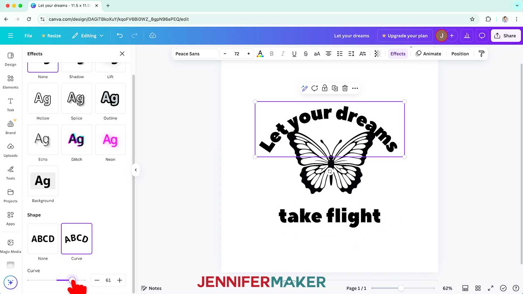Image resolution: width=523 pixels, height=294 pixels.
Task: Delete the selected text with trash icon
Action: pos(345,88)
